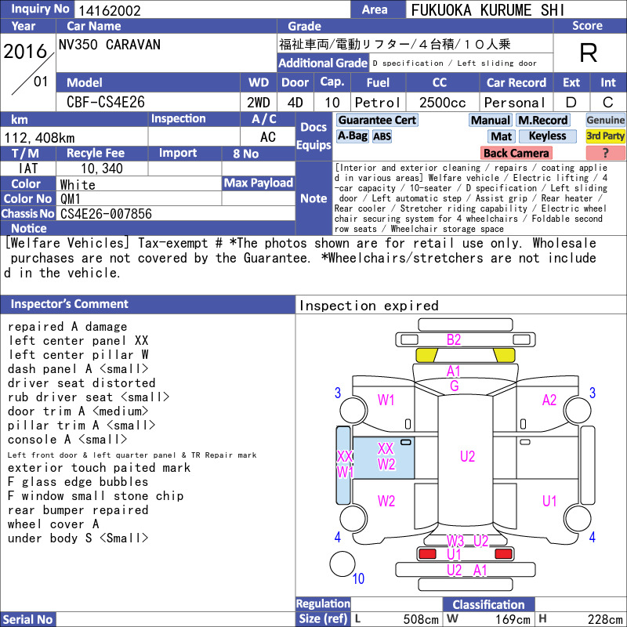Click the Japanese grade description text

tap(395, 44)
